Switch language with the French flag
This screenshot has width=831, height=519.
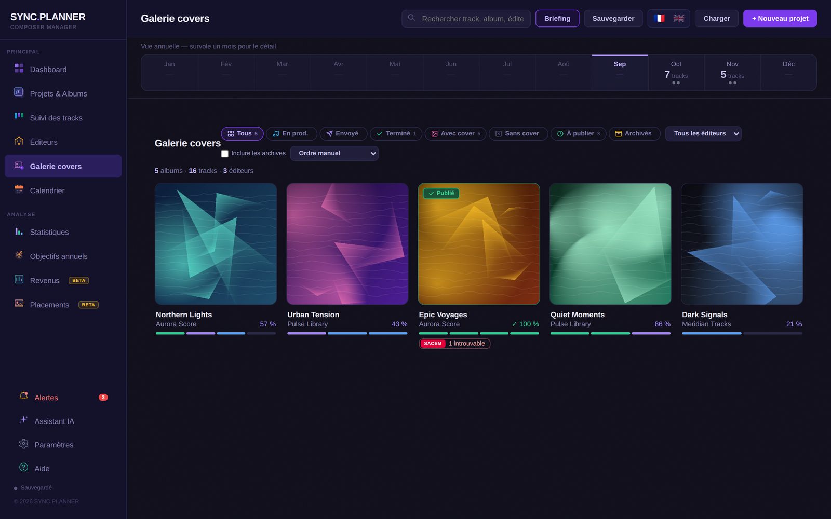point(659,18)
